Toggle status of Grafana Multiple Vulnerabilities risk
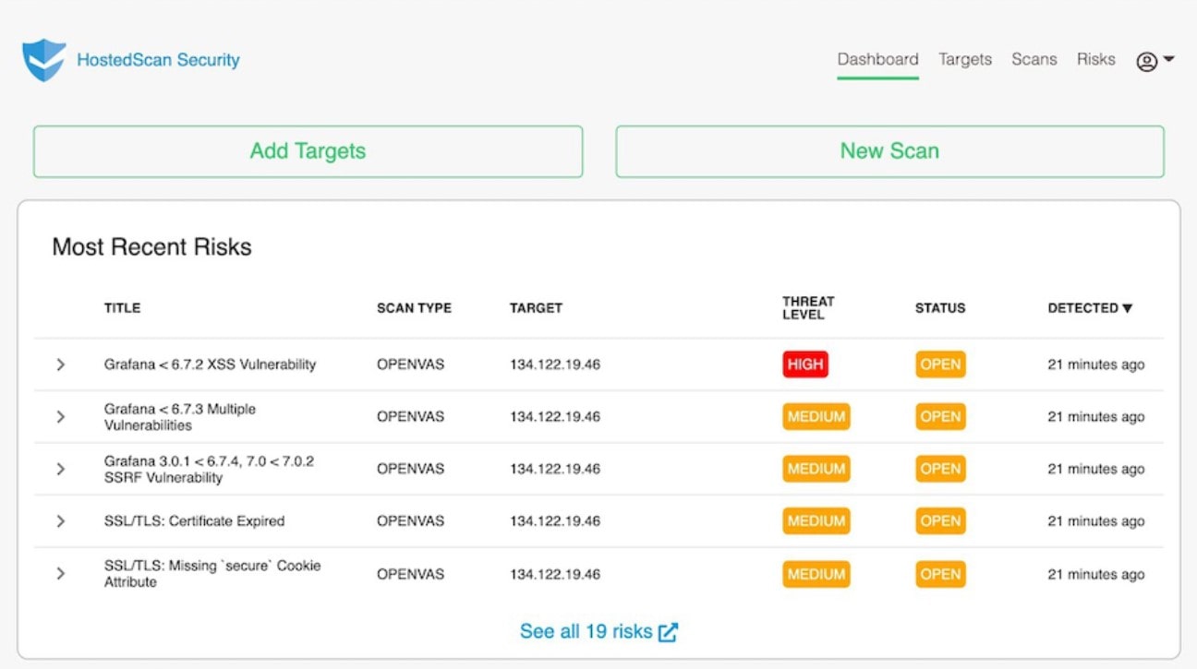The image size is (1197, 669). (939, 416)
